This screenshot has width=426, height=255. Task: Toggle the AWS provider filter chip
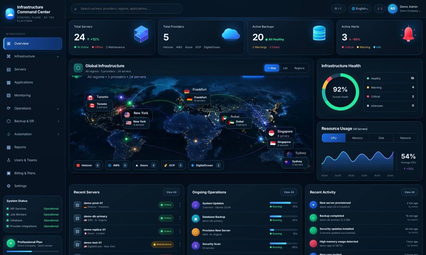point(117,165)
